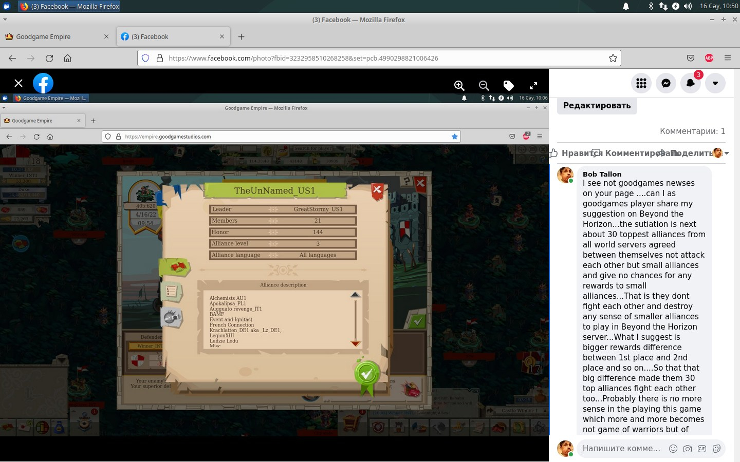Image resolution: width=740 pixels, height=462 pixels.
Task: Tag the photo with the tag icon
Action: tap(509, 86)
